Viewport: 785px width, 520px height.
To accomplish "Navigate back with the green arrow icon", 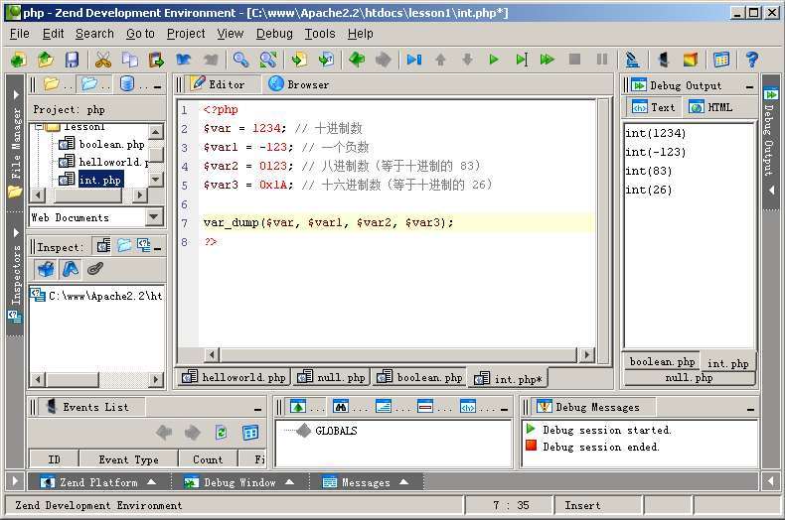I will pyautogui.click(x=357, y=60).
